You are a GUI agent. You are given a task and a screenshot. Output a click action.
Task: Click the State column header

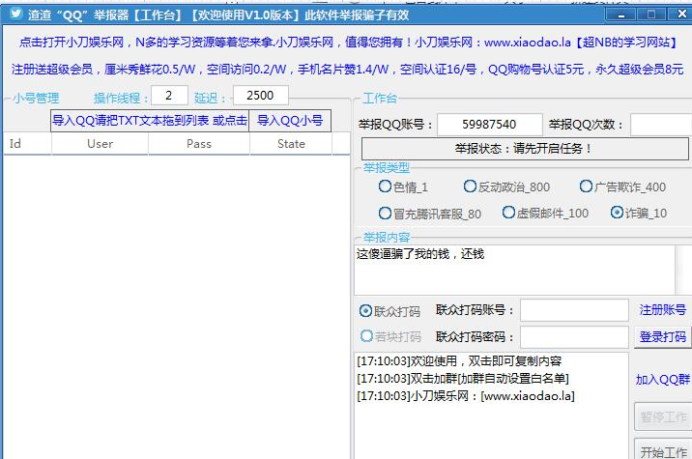click(291, 144)
